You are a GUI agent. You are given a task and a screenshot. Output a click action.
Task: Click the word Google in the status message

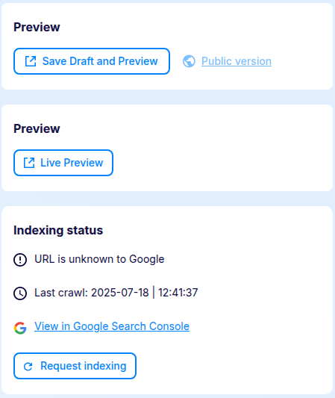[x=147, y=260]
